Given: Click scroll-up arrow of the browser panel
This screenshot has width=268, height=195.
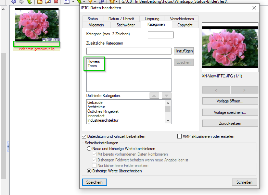Looking at the screenshot, I should 3,9.
